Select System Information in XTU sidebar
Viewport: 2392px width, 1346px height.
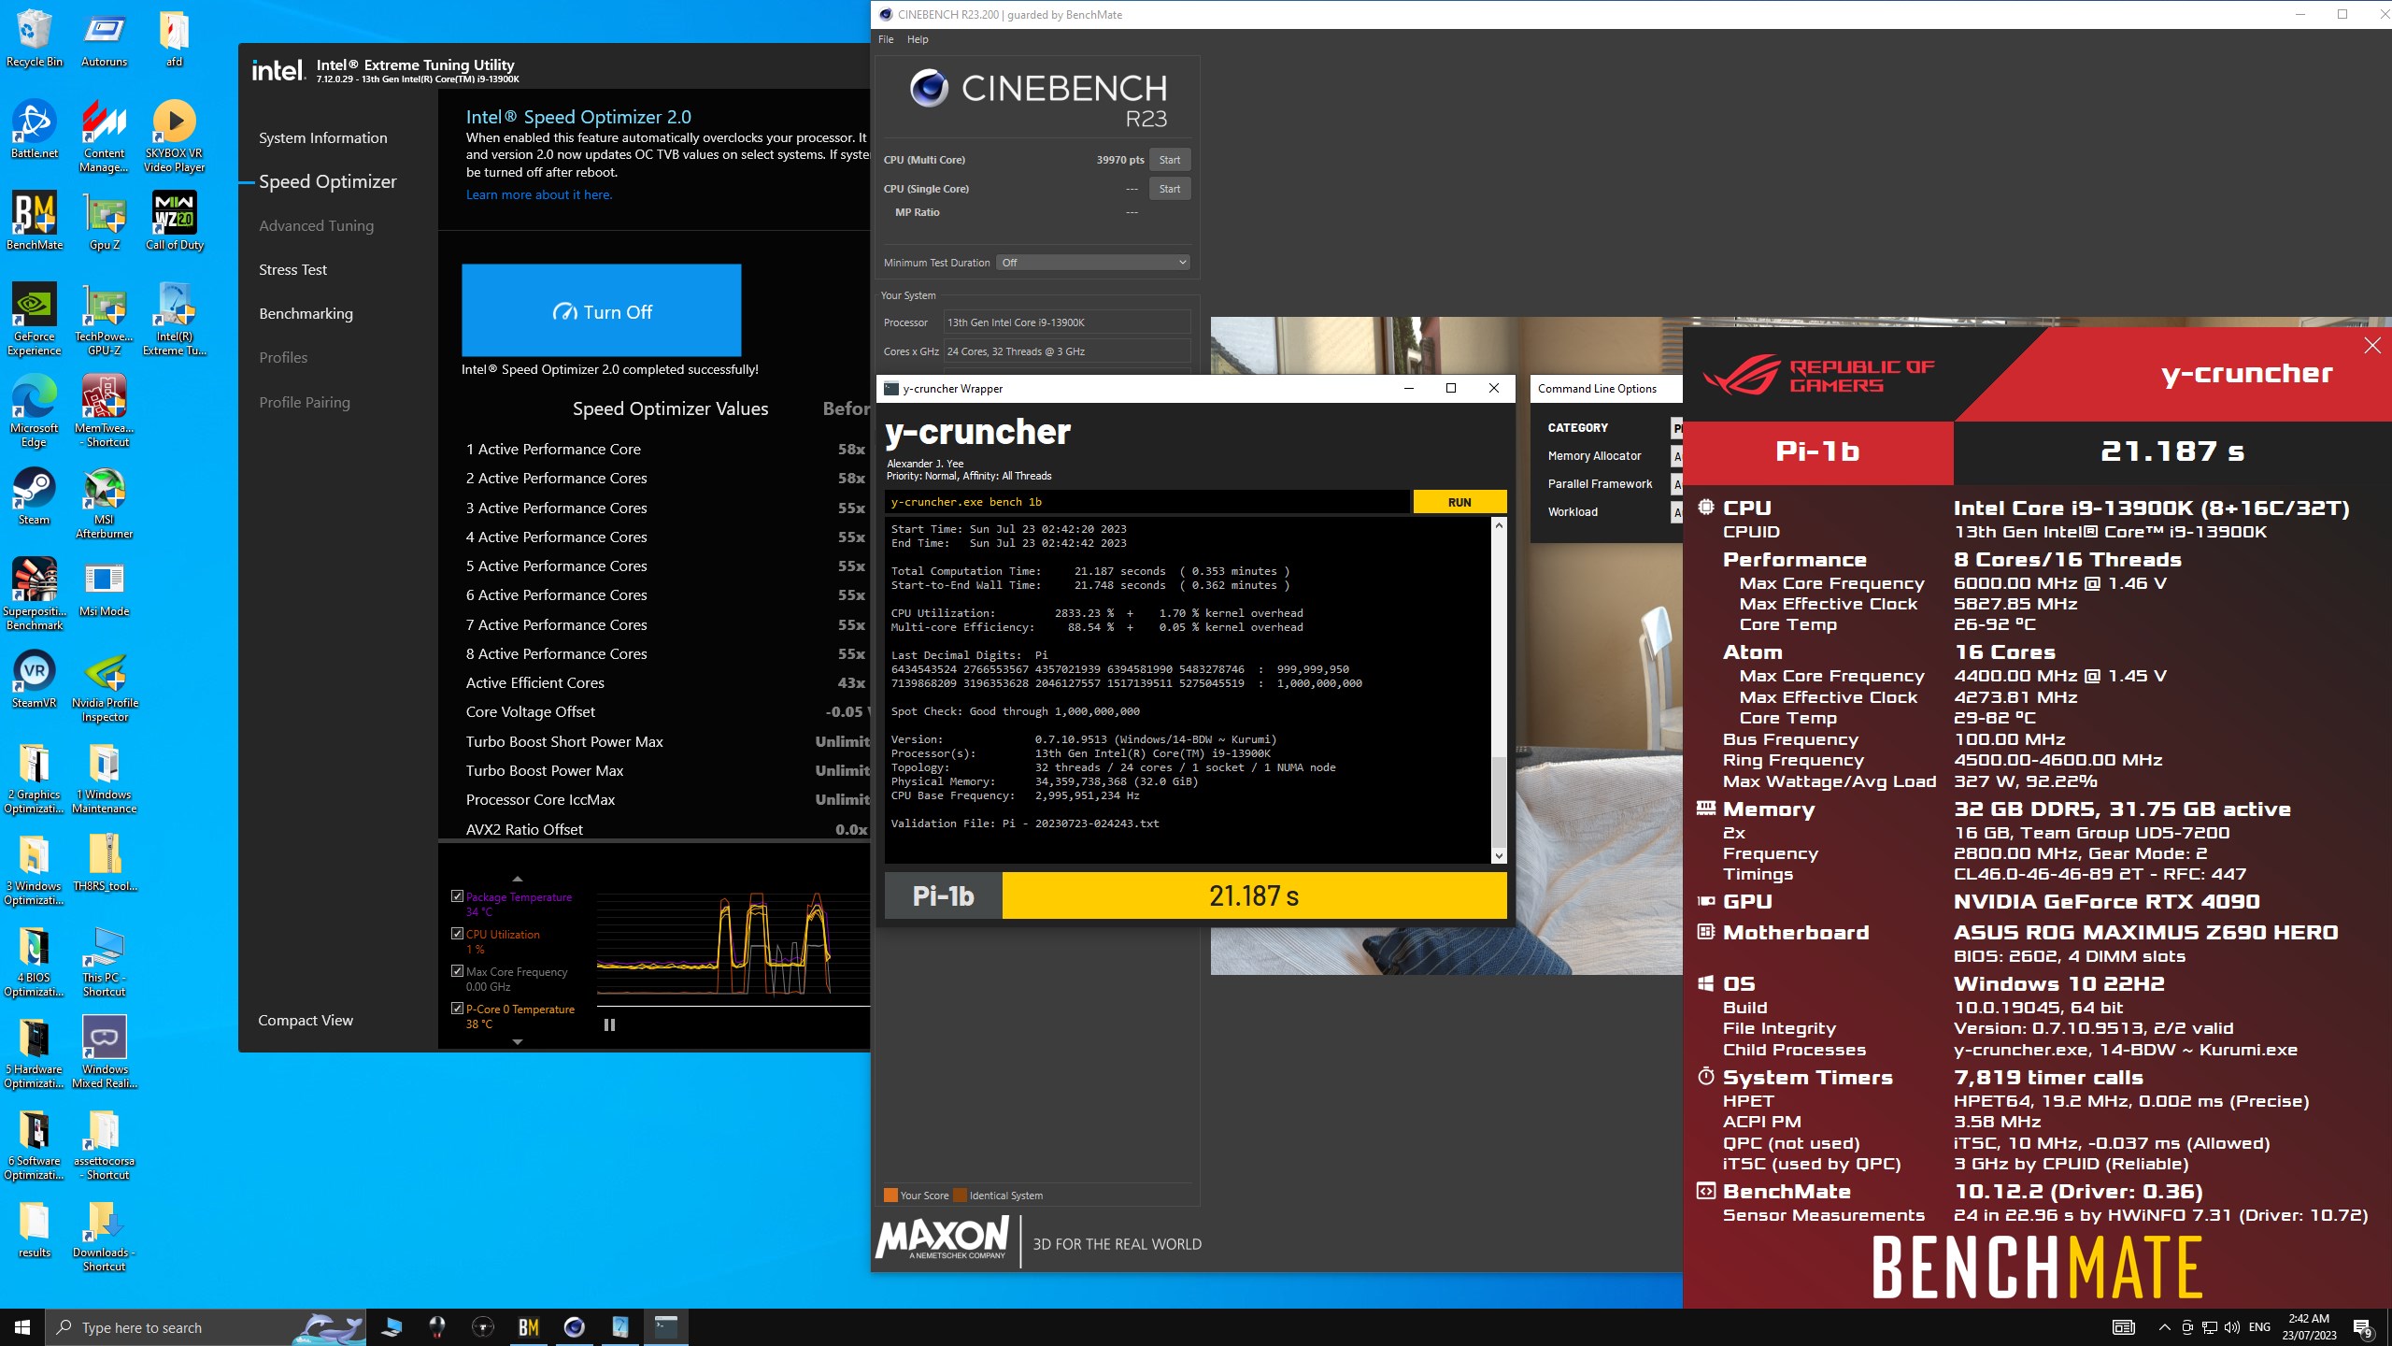pos(322,137)
